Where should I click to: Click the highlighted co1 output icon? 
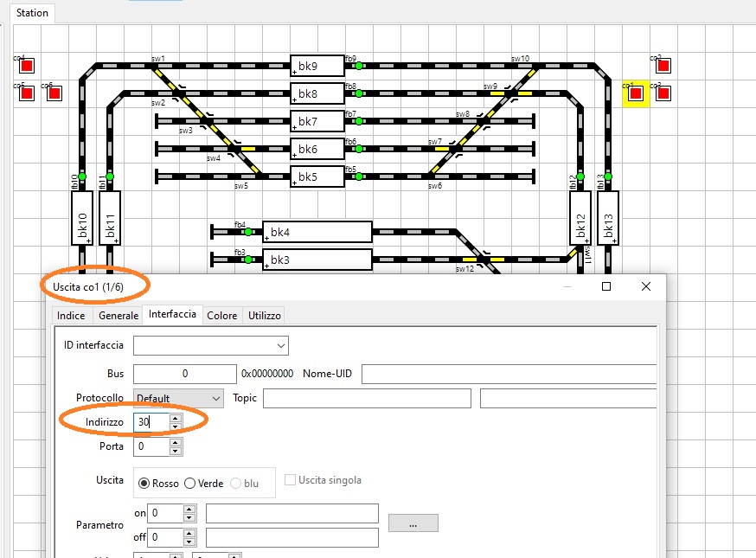click(x=636, y=93)
